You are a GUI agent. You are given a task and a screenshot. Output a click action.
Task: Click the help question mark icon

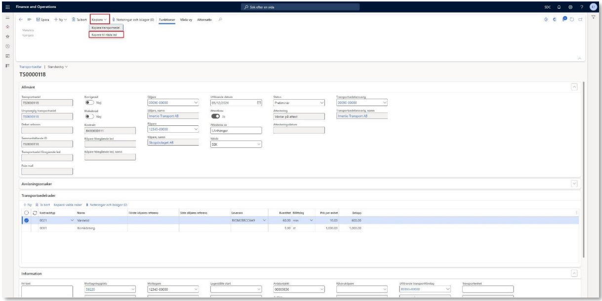coord(583,6)
